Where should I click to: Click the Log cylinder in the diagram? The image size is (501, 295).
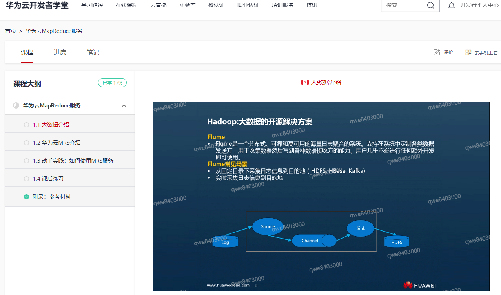tap(225, 242)
